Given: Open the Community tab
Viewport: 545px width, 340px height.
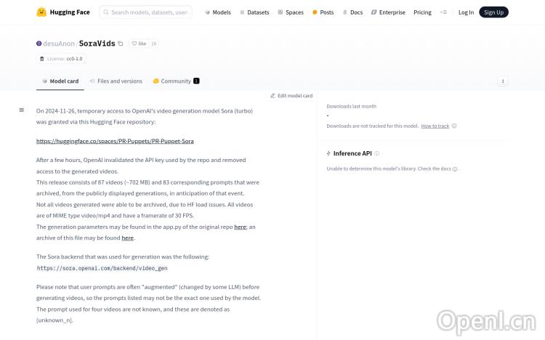Looking at the screenshot, I should tap(176, 81).
